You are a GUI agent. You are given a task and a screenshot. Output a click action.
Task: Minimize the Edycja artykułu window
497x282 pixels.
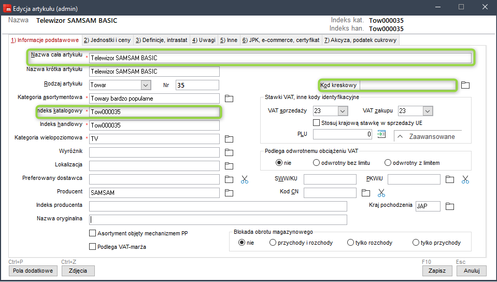(438, 7)
